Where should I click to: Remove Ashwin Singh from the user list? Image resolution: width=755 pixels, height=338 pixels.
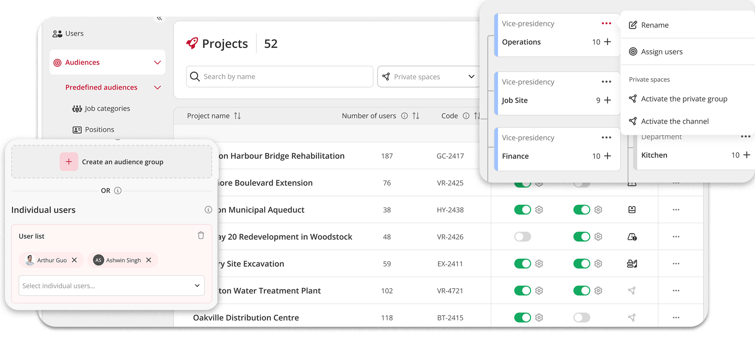tap(149, 260)
